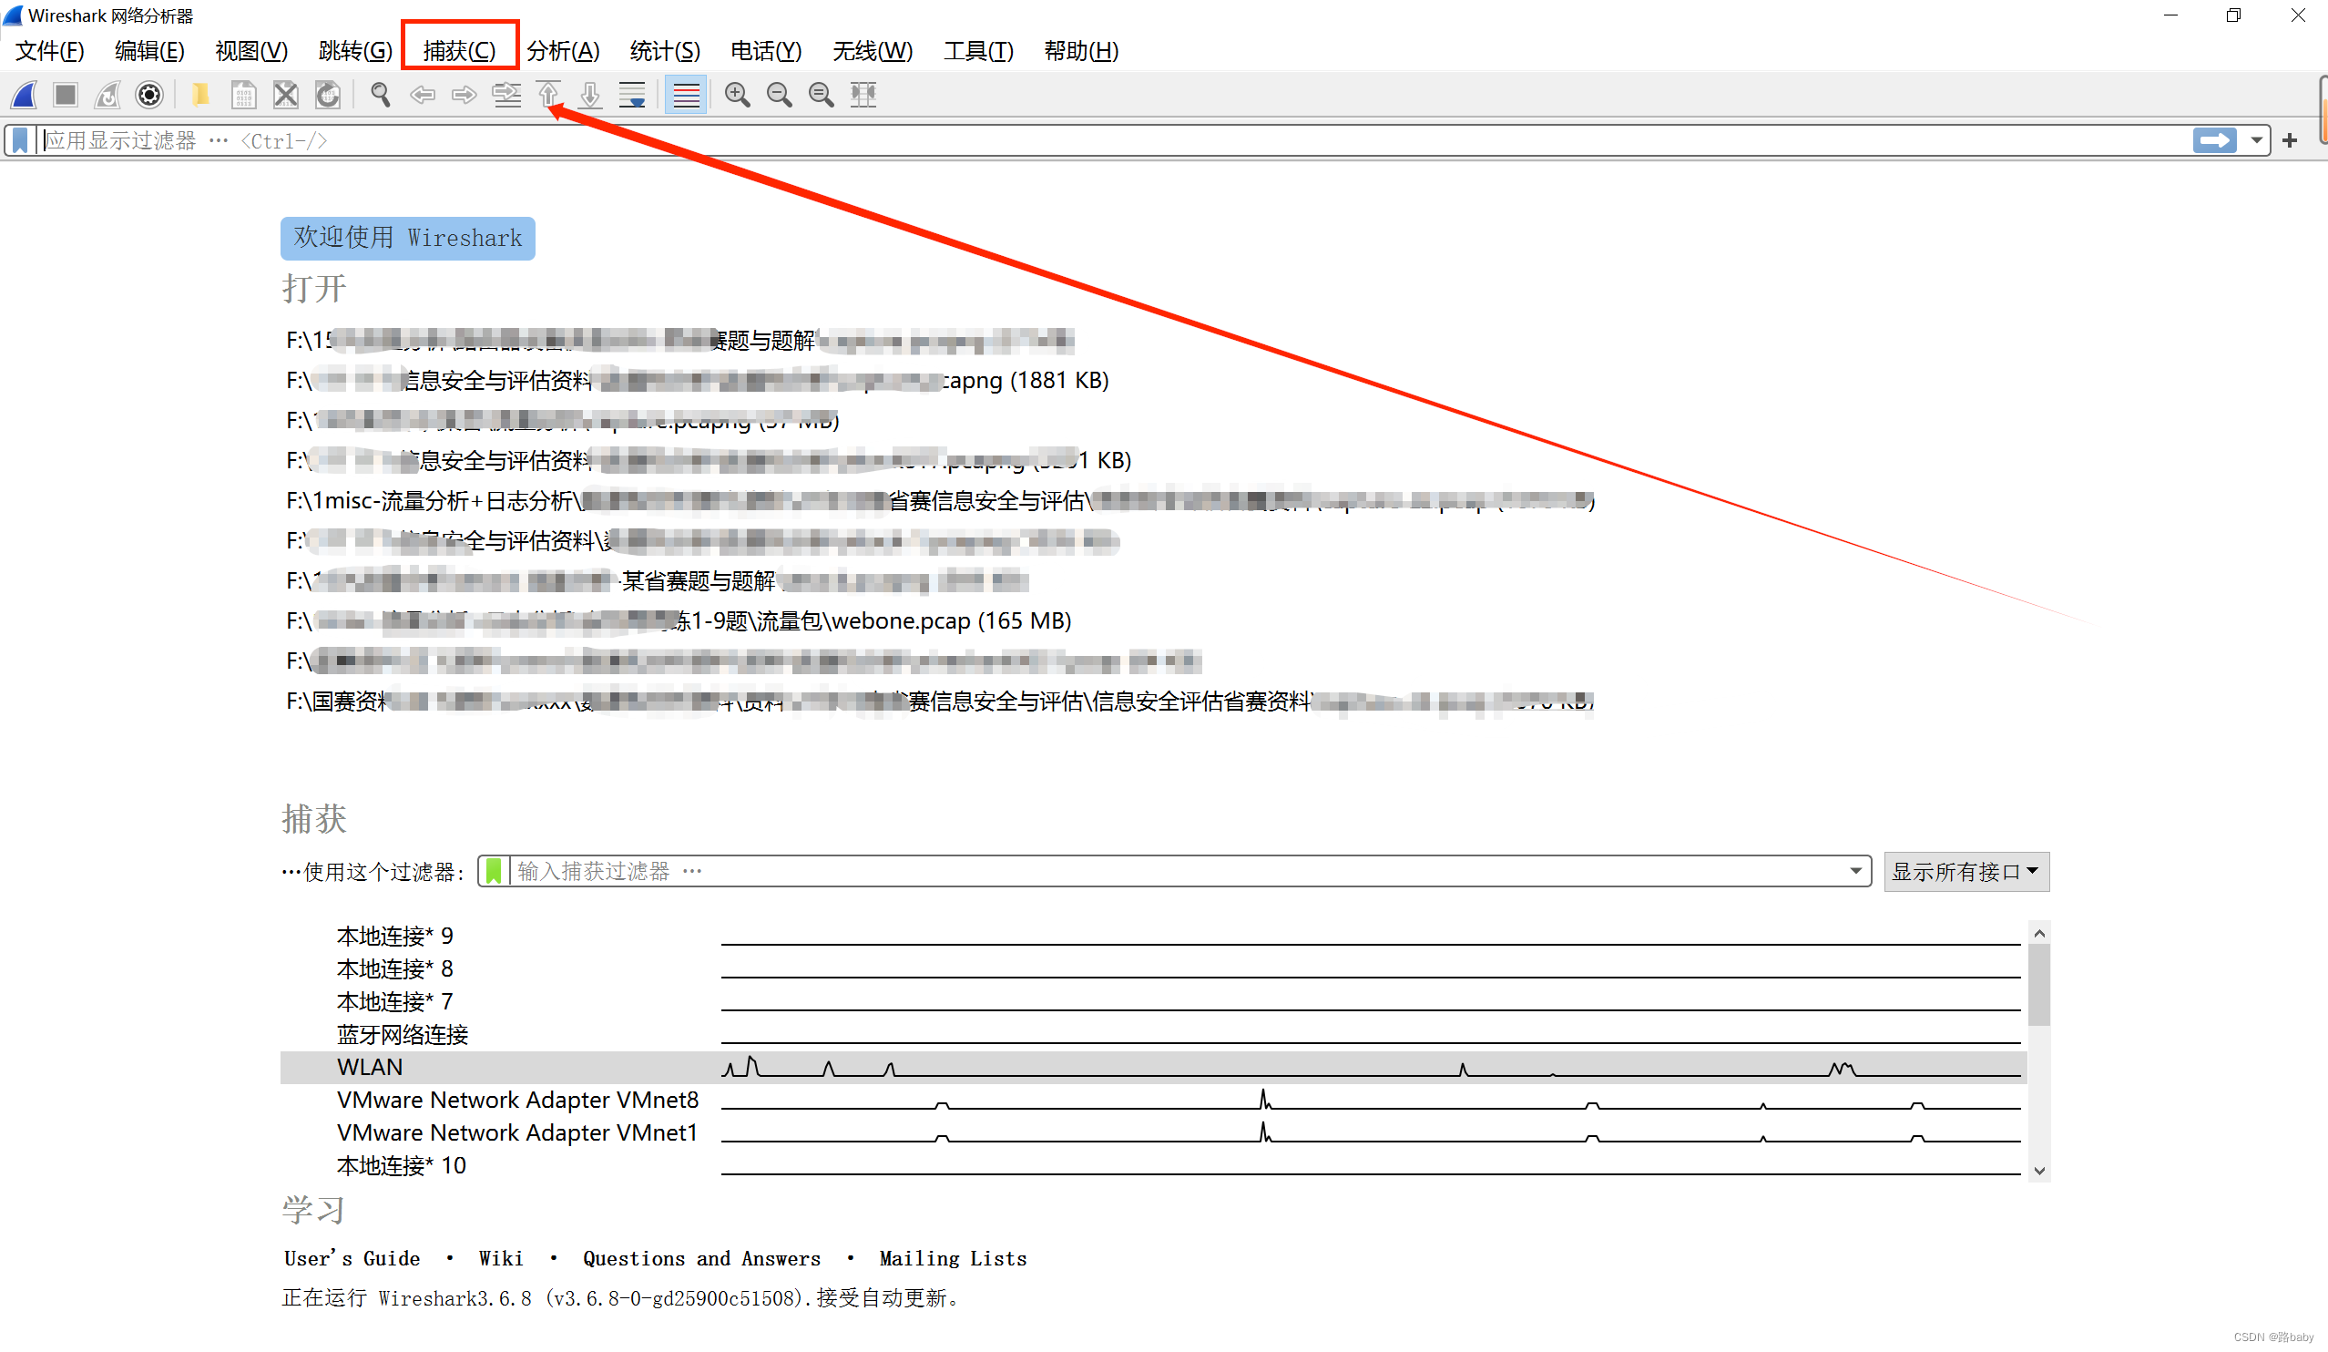
Task: Click the find packet magnifier icon
Action: (x=380, y=95)
